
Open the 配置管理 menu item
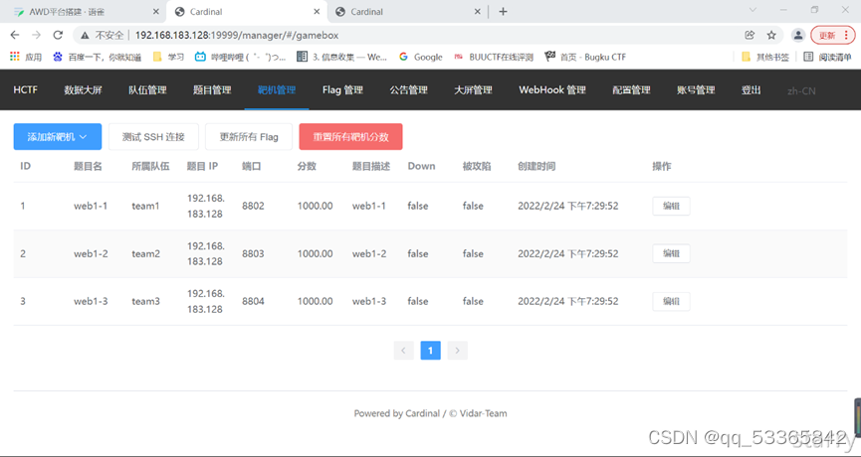click(631, 89)
